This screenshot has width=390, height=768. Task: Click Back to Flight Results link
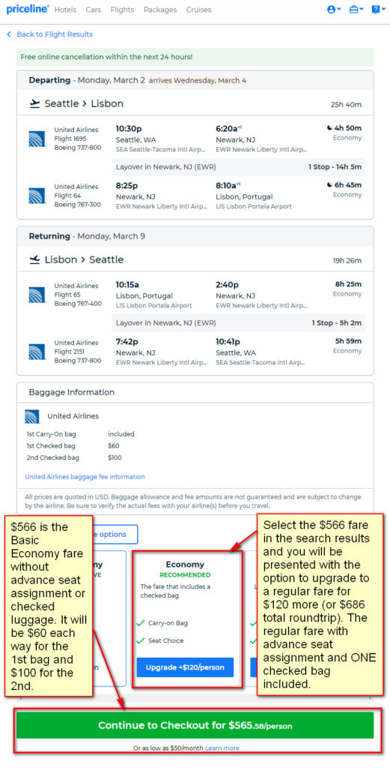tap(54, 34)
